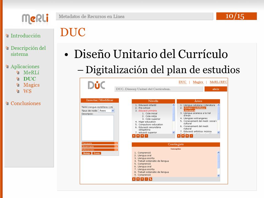
Task: Add a new Nivells entry with plus button
Action: point(142,136)
